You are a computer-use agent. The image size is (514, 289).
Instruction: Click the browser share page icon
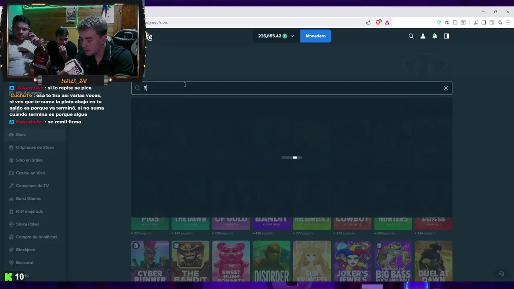368,22
